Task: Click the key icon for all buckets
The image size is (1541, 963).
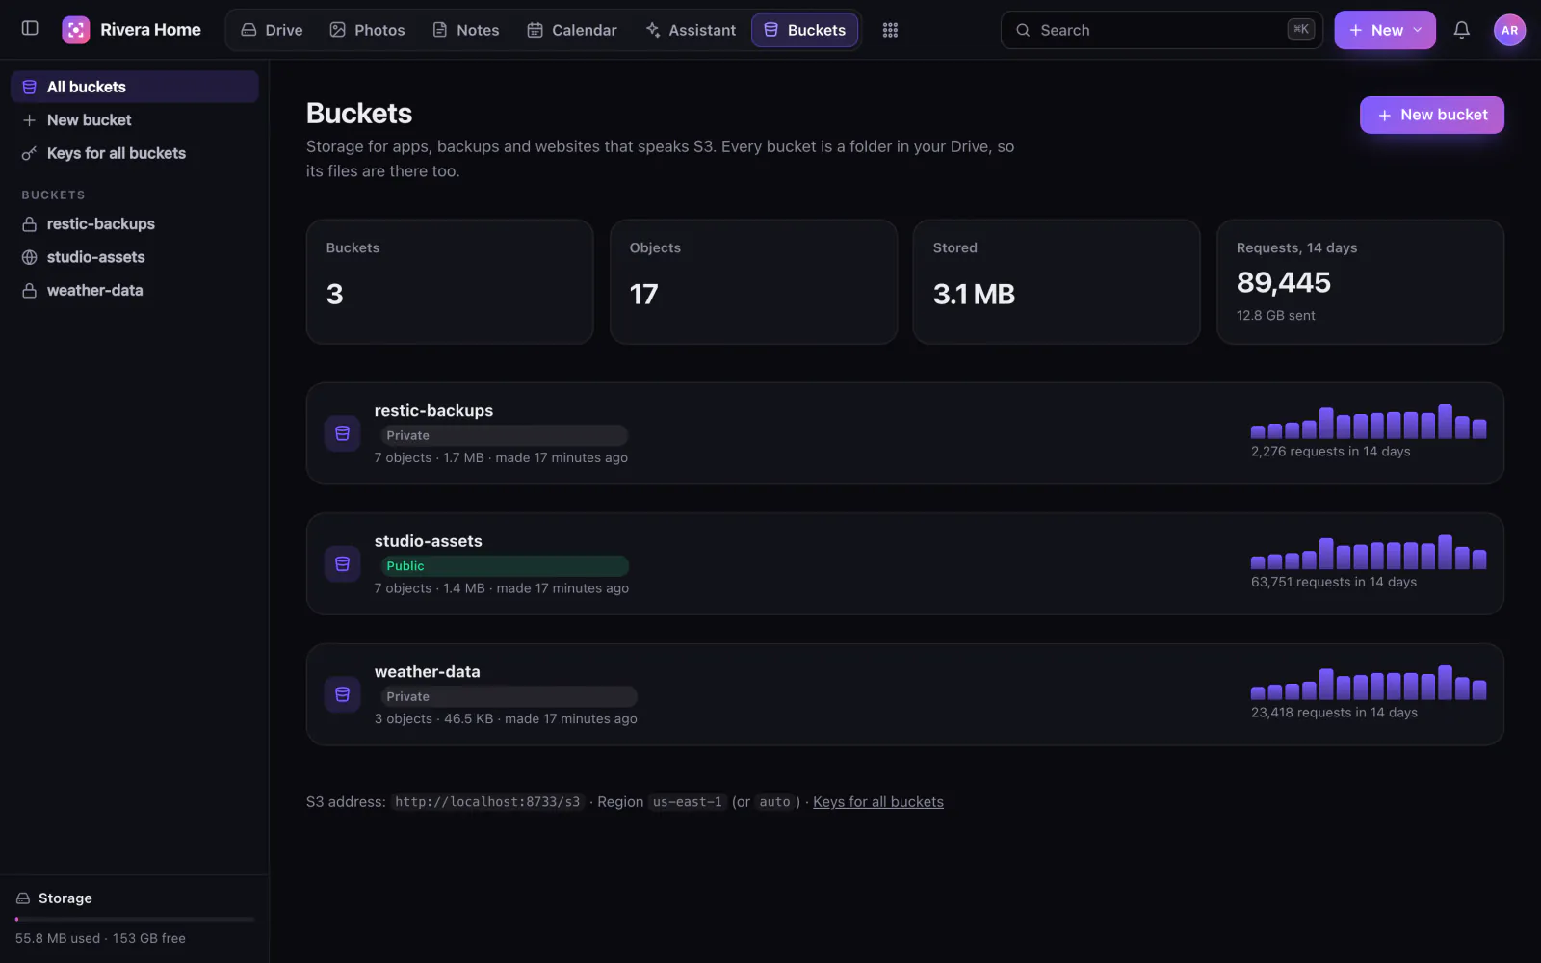Action: [x=30, y=153]
